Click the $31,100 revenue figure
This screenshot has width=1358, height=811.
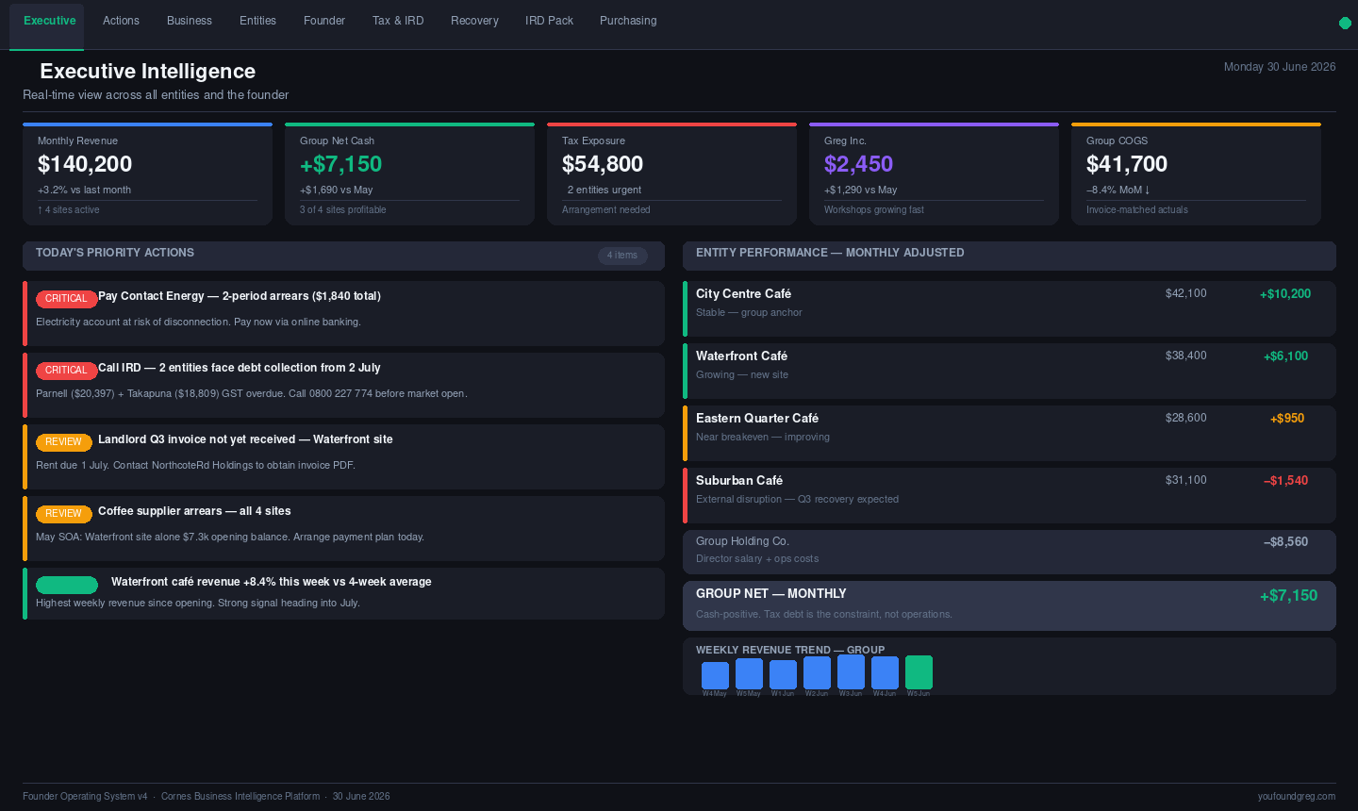[1186, 480]
